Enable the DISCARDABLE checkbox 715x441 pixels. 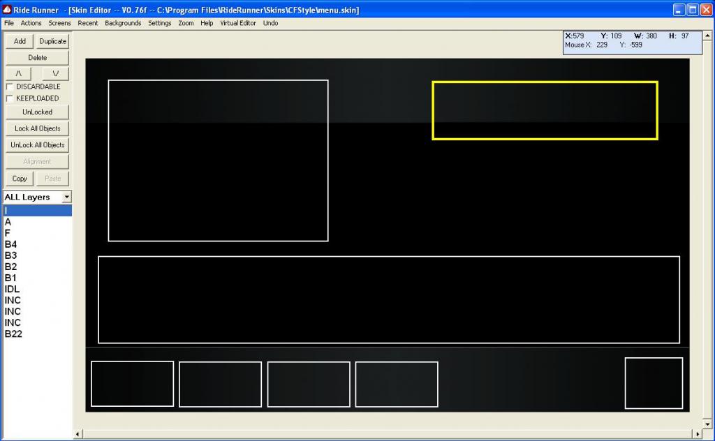(10, 87)
